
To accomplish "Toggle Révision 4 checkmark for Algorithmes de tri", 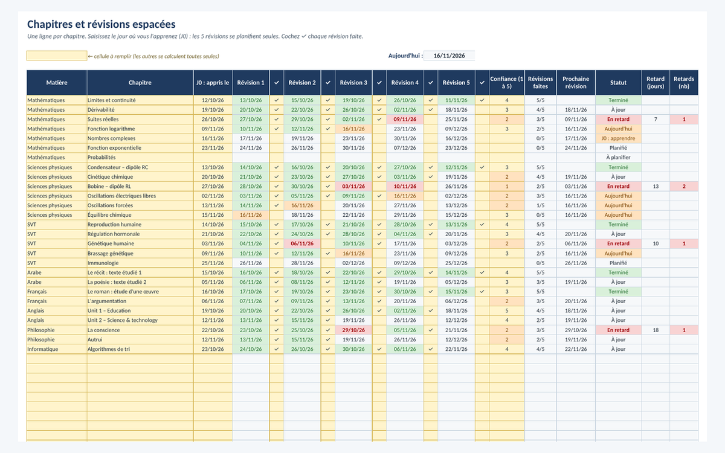I will tap(431, 349).
